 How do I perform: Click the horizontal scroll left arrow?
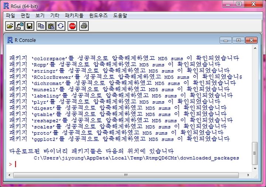point(9,175)
